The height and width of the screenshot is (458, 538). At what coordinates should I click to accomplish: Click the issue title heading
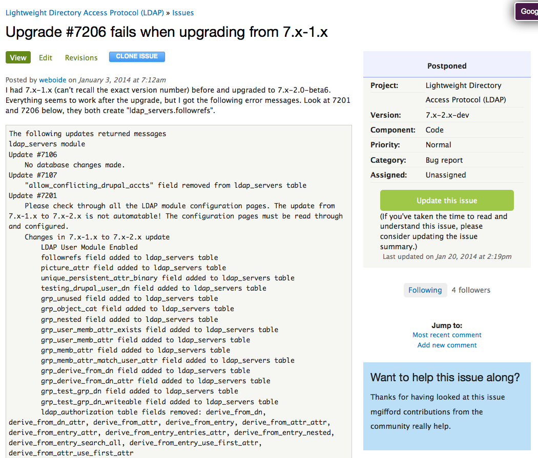(x=167, y=32)
